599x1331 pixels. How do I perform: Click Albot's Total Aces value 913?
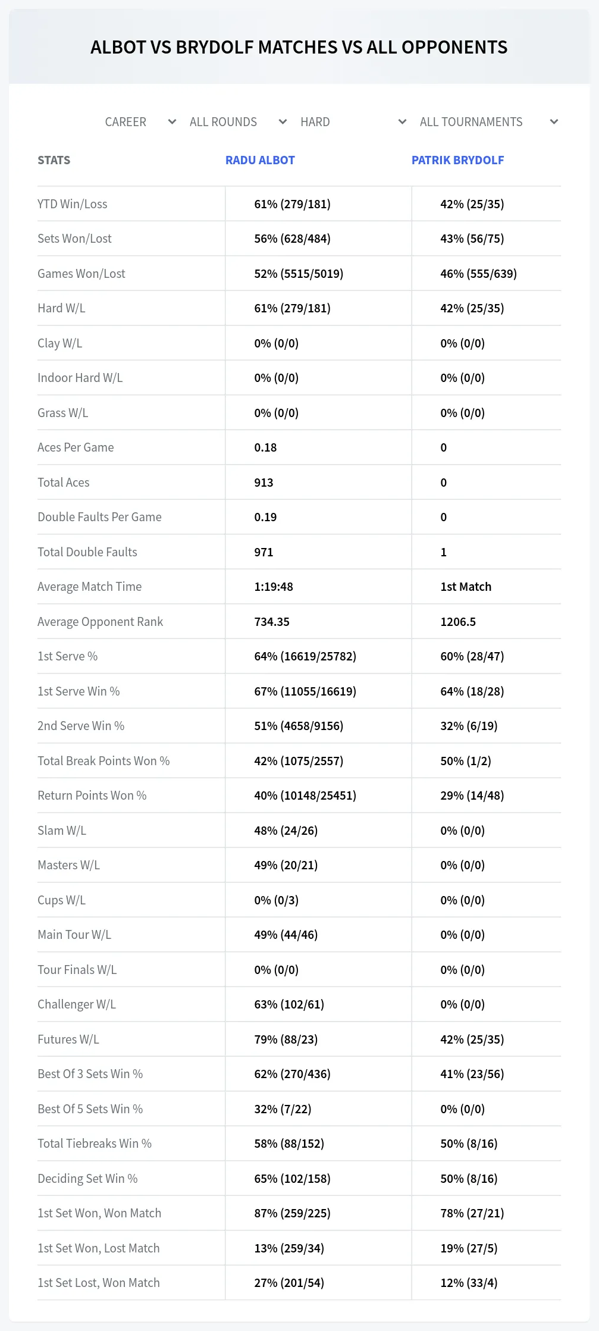[264, 483]
